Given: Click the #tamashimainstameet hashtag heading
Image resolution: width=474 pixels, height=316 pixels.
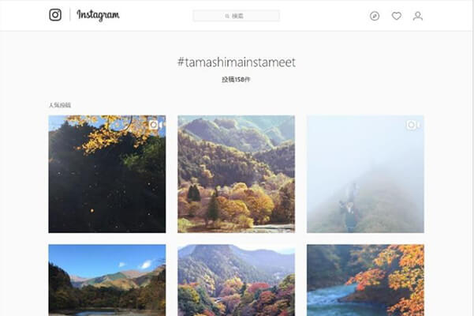Looking at the screenshot, I should [x=236, y=62].
